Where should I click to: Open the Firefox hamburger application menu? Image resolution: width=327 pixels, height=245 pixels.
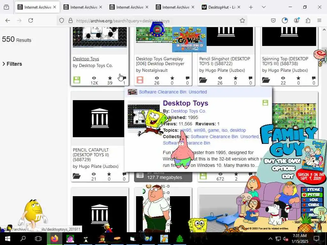tap(319, 20)
